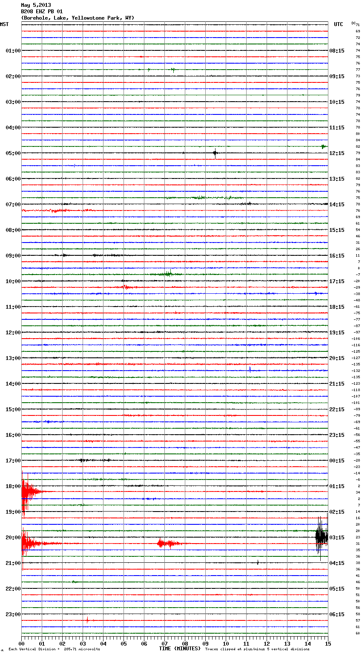Click the 15 minute axis tick label
Image resolution: width=362 pixels, height=655 pixels.
click(x=328, y=643)
